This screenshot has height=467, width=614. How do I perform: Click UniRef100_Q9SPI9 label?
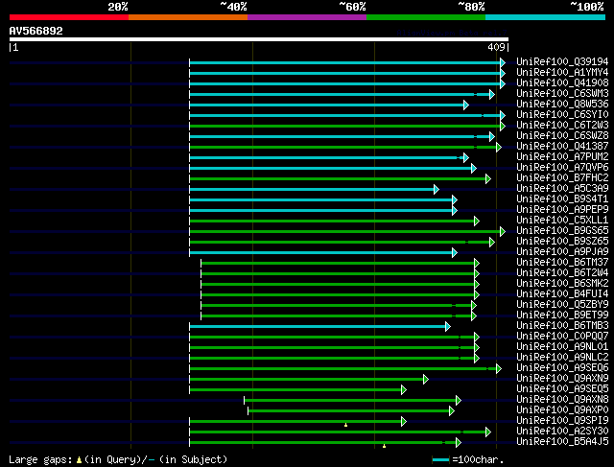(x=562, y=421)
